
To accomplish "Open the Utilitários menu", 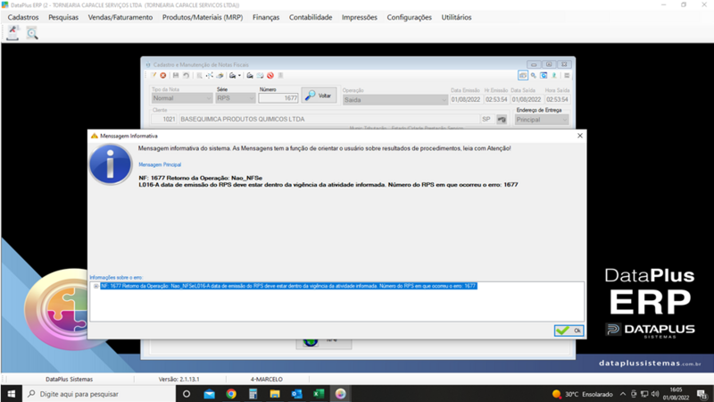I will pos(456,17).
